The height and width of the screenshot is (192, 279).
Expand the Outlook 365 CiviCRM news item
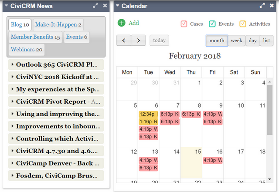tap(56, 64)
